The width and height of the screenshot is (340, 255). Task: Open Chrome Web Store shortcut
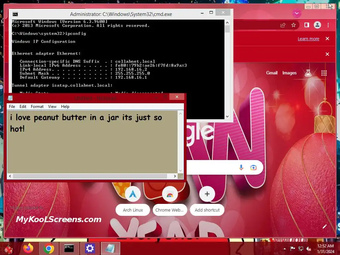(x=170, y=210)
